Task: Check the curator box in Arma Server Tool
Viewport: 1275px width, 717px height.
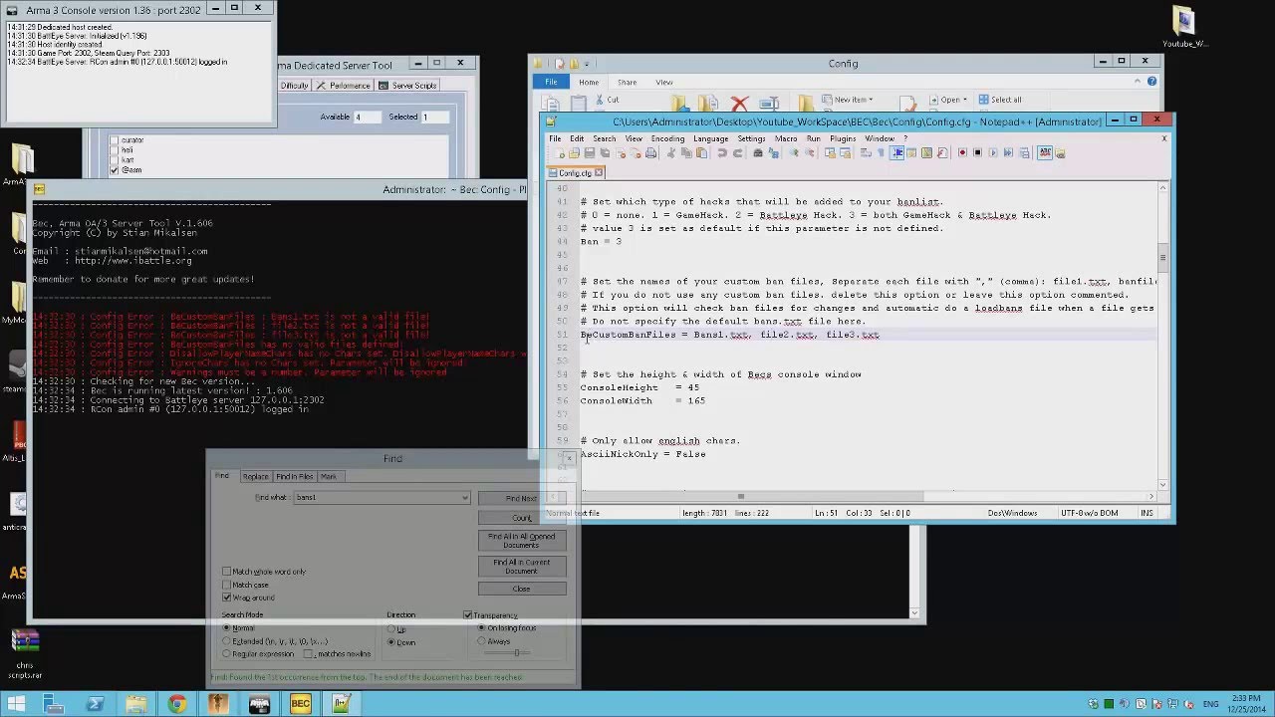Action: 115,140
